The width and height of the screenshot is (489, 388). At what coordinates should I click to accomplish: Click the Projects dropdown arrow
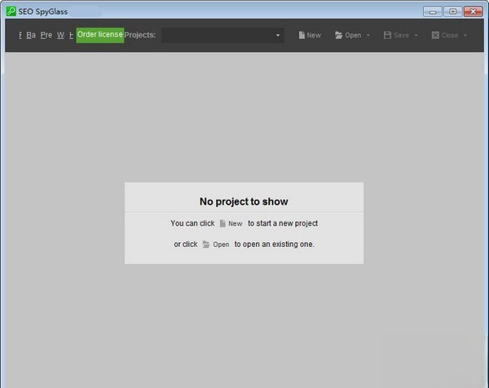click(x=278, y=35)
